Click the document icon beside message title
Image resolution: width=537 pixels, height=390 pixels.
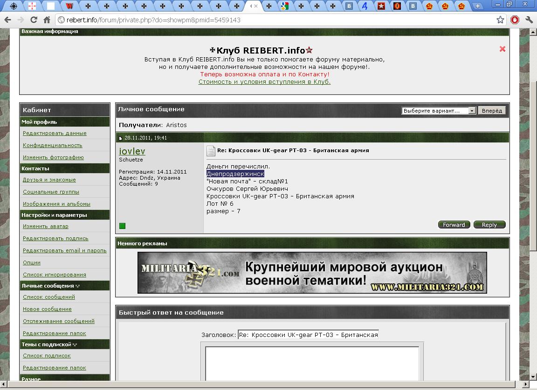pyautogui.click(x=211, y=151)
